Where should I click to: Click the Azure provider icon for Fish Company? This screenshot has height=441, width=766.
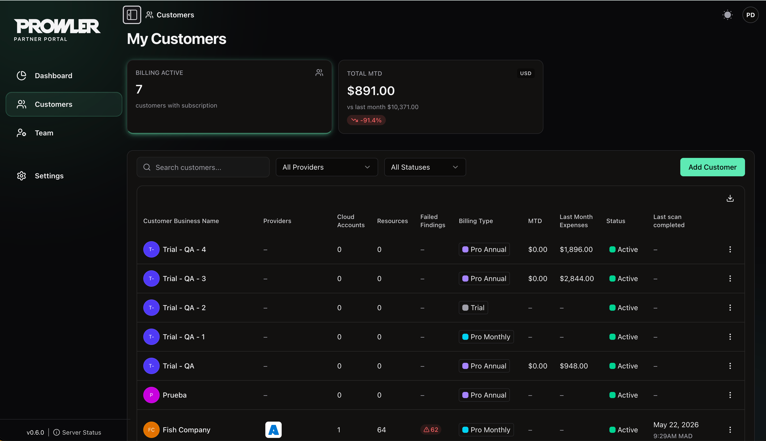(273, 430)
